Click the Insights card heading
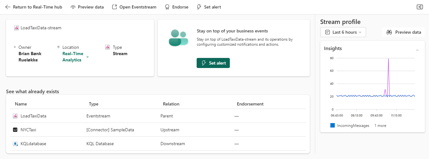This screenshot has width=429, height=159. tap(333, 48)
